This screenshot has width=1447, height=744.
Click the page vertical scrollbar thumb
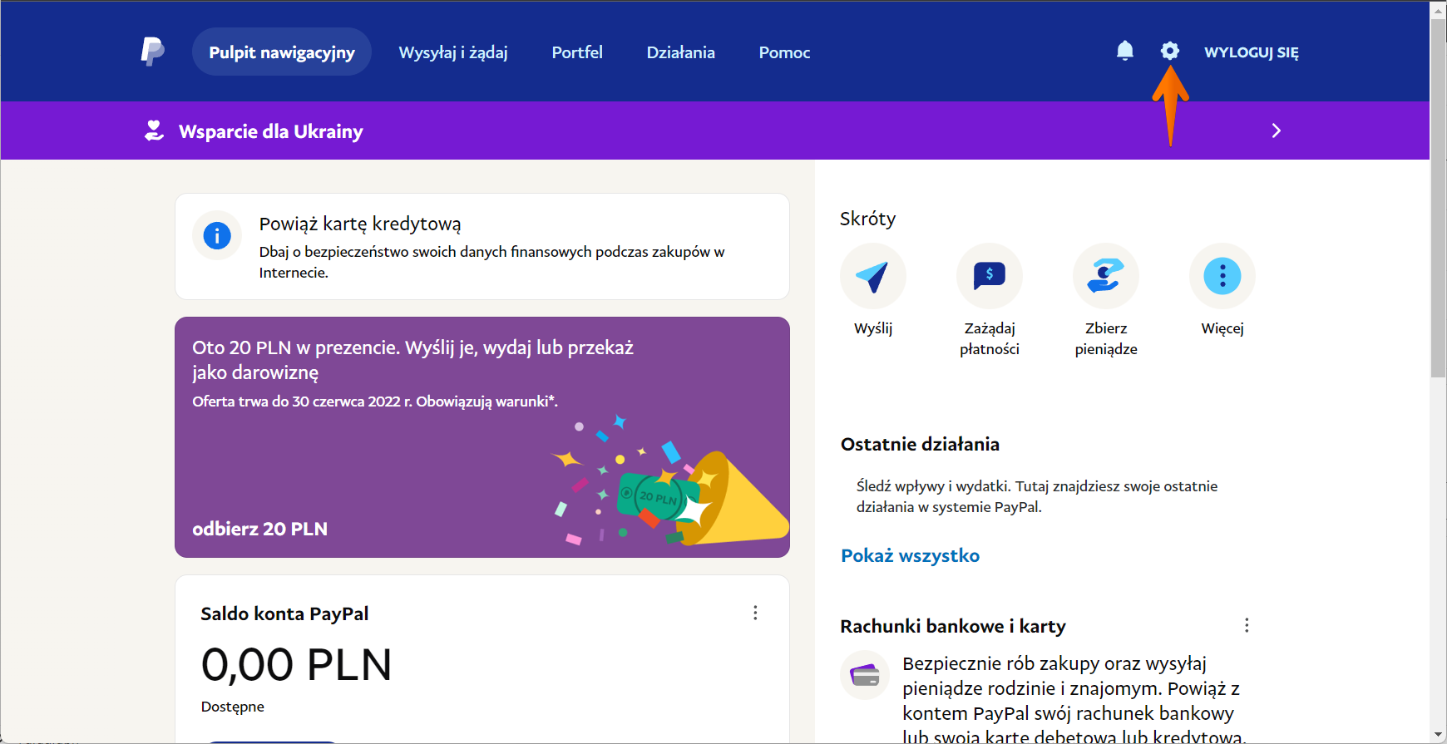pos(1438,199)
